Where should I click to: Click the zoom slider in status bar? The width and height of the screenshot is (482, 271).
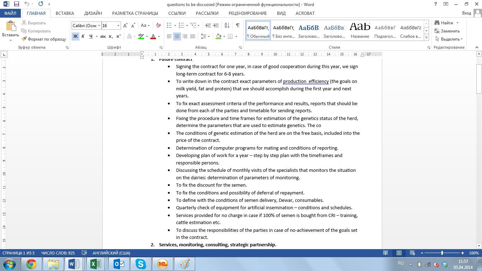[442, 253]
